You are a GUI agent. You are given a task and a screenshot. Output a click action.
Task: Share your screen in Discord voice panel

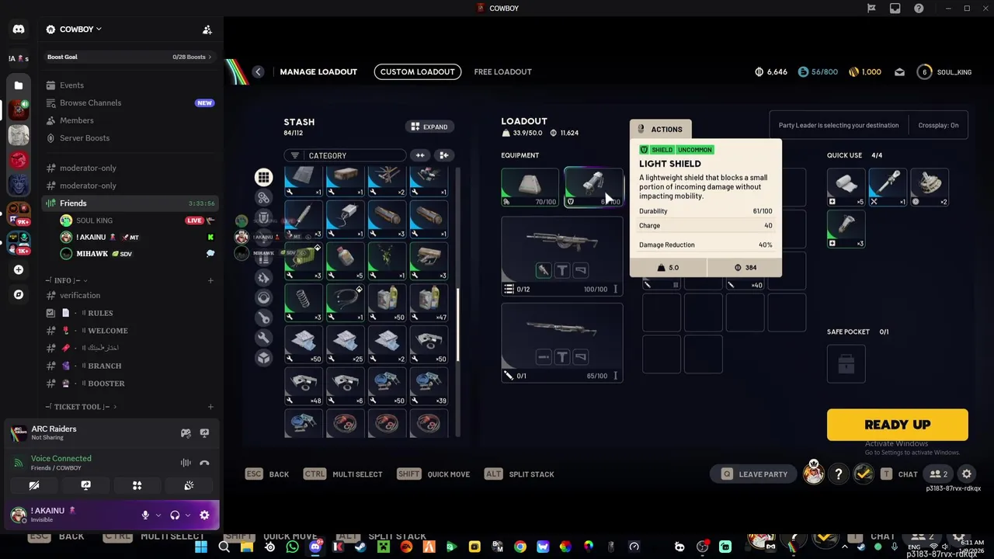85,486
